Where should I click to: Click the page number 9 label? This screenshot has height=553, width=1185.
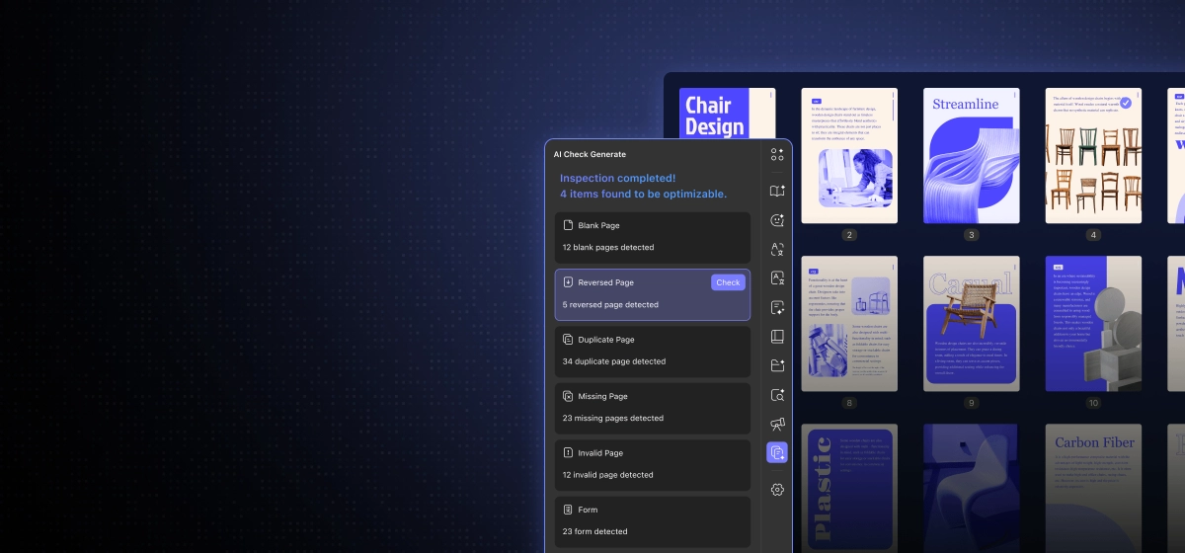point(972,403)
